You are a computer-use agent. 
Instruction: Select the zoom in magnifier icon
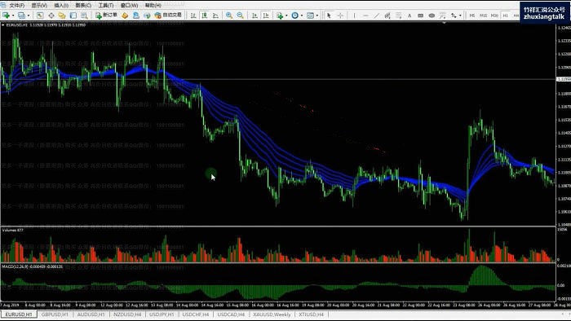coord(229,15)
